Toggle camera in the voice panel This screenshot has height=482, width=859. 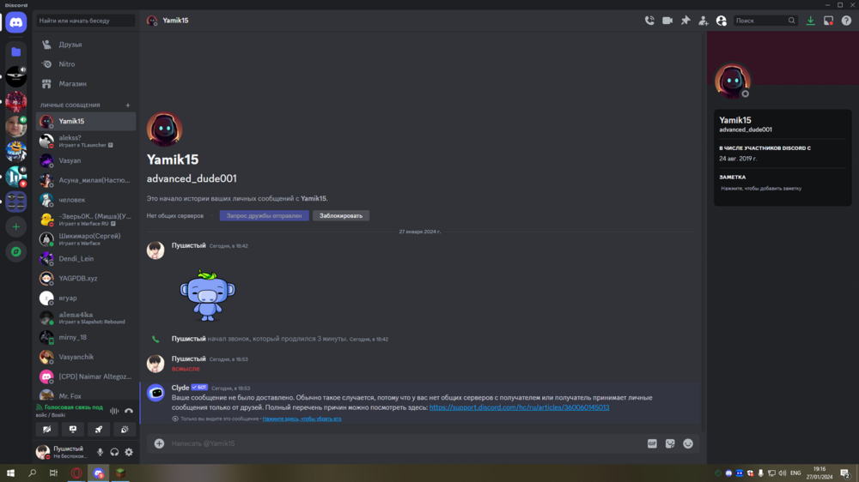coord(46,430)
